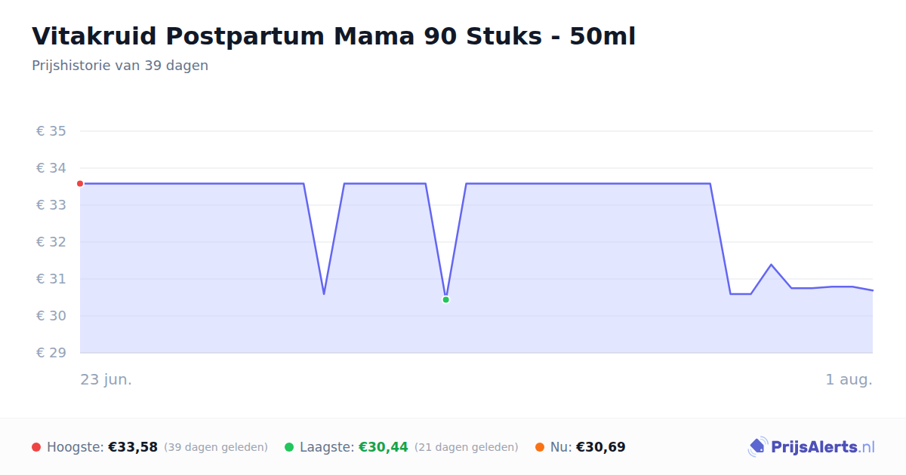Click the Prijshistorie van 39 dagen subtitle

click(x=120, y=66)
